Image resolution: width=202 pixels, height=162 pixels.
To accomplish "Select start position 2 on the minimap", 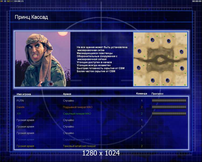I will point(152,80).
